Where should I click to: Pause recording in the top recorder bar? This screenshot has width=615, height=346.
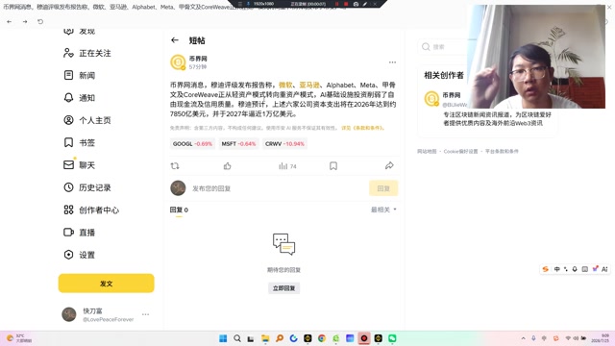pos(337,4)
